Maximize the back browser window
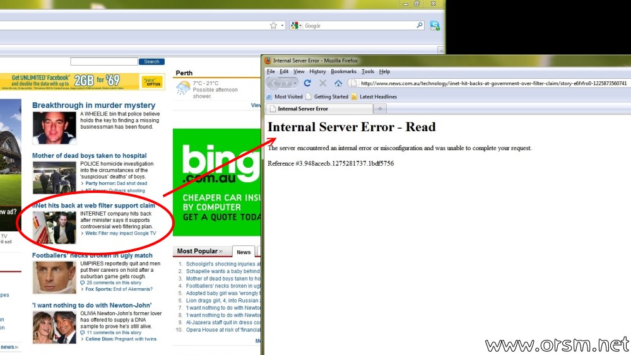The height and width of the screenshot is (355, 631). (x=417, y=4)
